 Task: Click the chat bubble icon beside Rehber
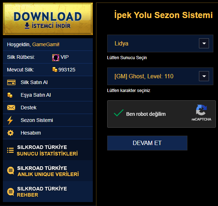[11, 192]
